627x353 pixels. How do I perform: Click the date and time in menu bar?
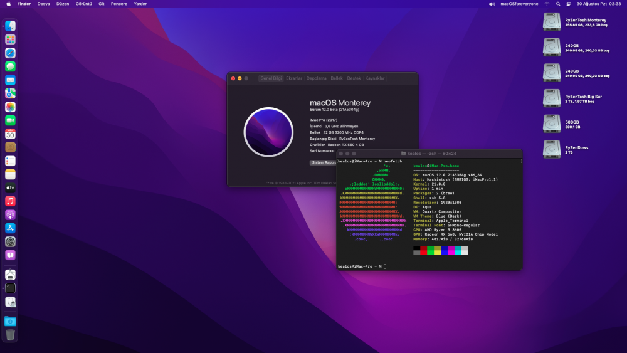[x=599, y=4]
